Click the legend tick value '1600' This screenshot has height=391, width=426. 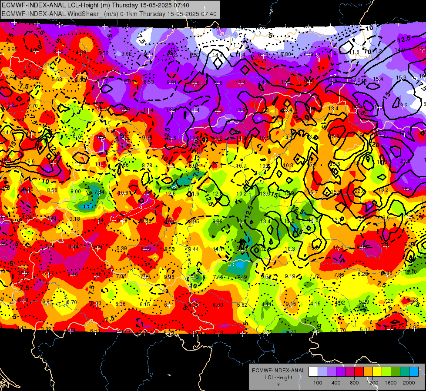(x=391, y=383)
